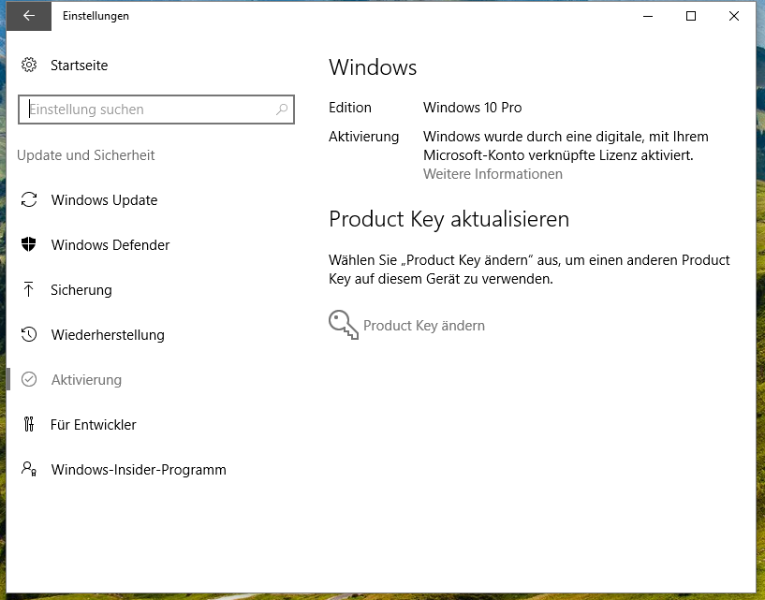Screen dimensions: 765x600
Task: Click the Edition label
Action: click(350, 108)
